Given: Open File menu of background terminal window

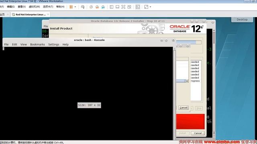Looking at the screenshot, I should coord(46,26).
